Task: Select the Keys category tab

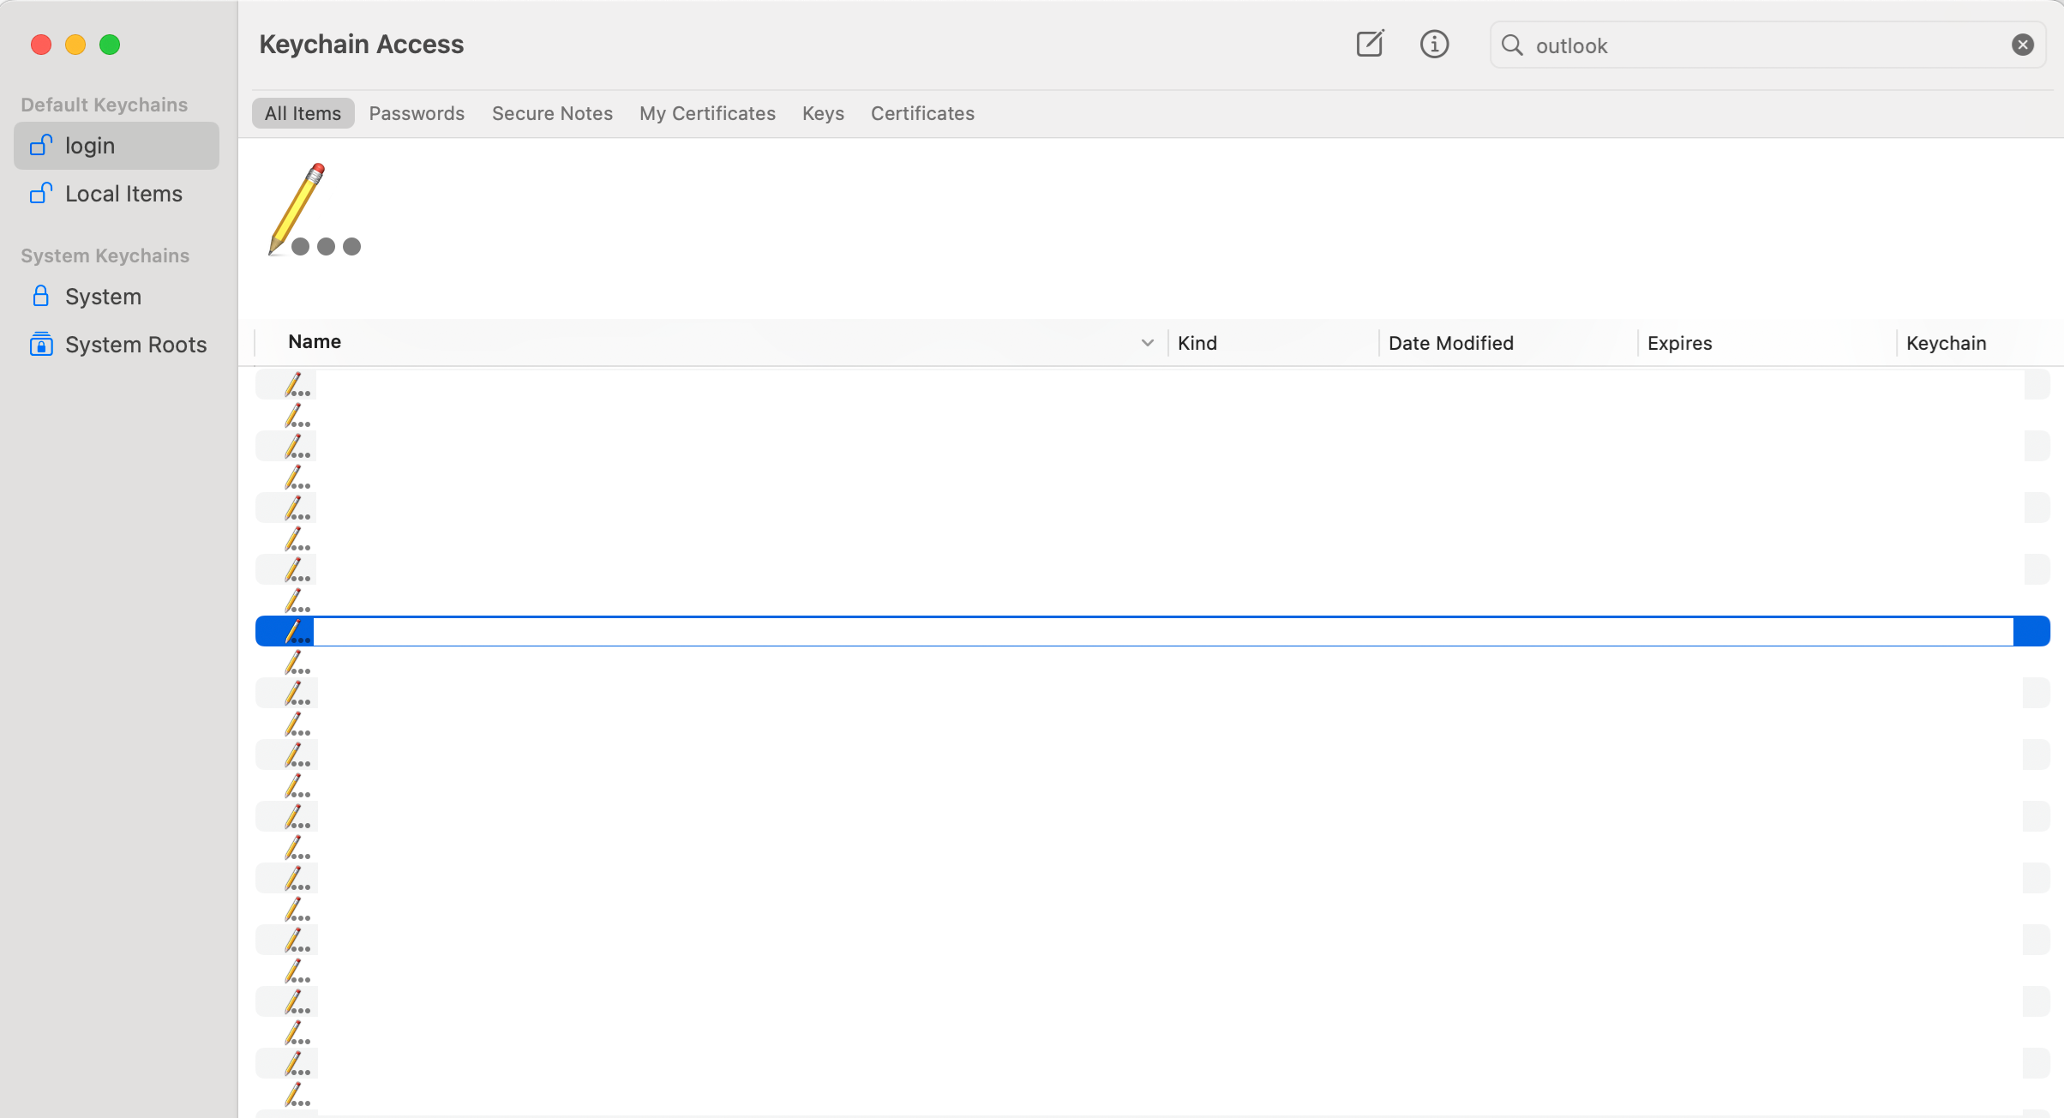Action: click(x=823, y=113)
